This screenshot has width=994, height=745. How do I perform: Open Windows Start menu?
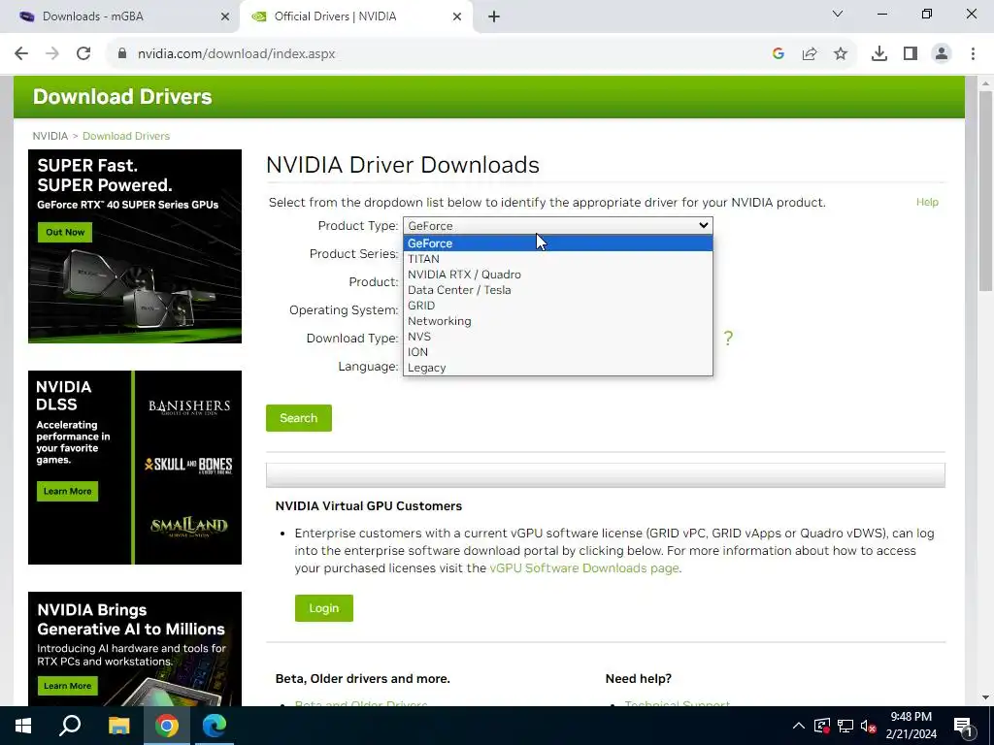coord(23,726)
